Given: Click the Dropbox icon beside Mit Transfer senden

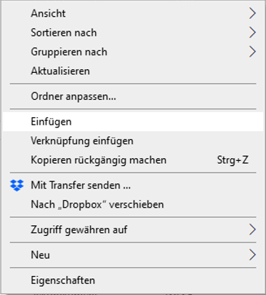Looking at the screenshot, I should tap(17, 186).
